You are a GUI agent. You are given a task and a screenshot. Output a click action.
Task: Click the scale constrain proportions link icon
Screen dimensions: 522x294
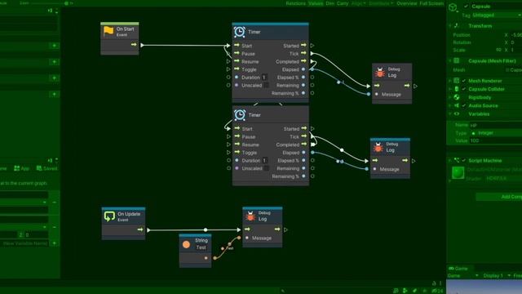click(x=498, y=50)
